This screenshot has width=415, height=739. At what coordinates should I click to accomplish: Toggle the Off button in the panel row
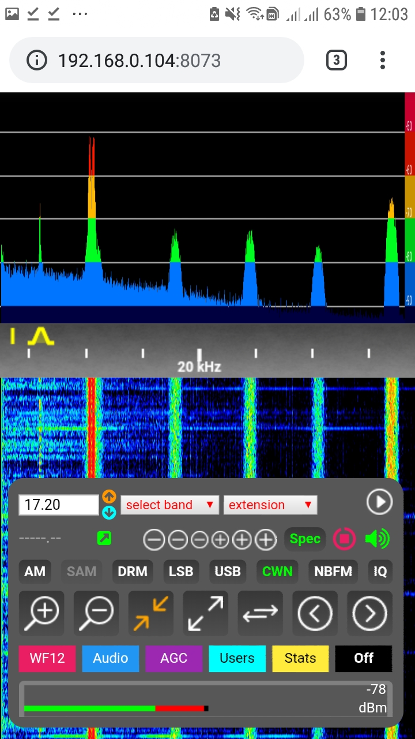tap(364, 658)
